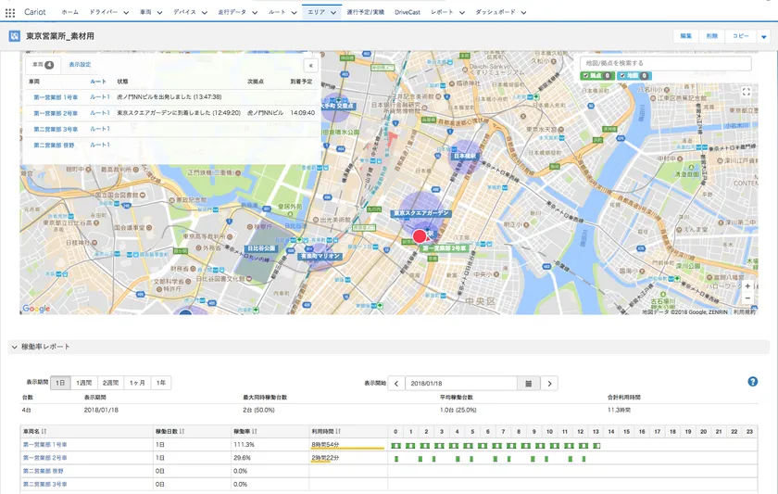Expand the ドライバー menu dropdown arrow
Screen dimensions: 778x494
tap(125, 13)
